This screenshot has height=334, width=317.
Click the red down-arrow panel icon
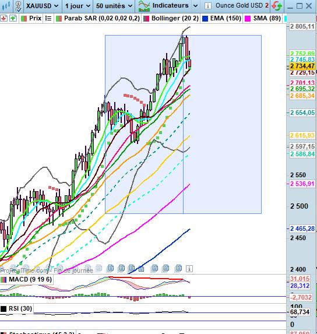[4, 18]
